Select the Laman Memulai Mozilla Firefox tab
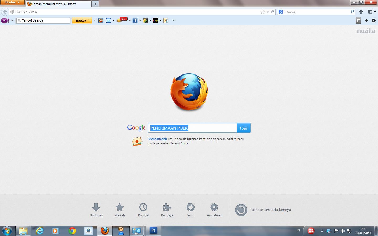The width and height of the screenshot is (378, 236). [59, 4]
